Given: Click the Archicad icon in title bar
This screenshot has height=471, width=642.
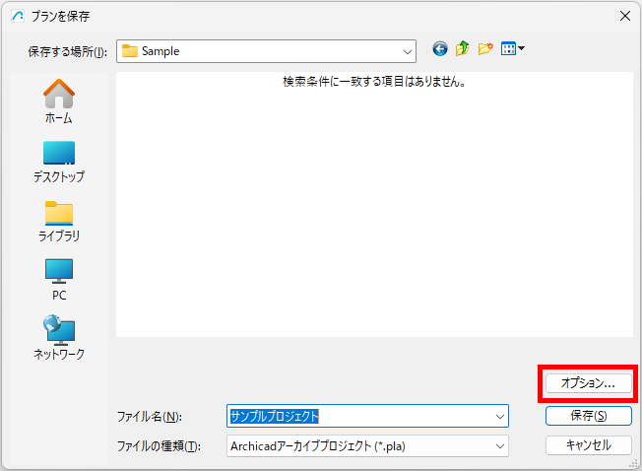Looking at the screenshot, I should pyautogui.click(x=18, y=16).
